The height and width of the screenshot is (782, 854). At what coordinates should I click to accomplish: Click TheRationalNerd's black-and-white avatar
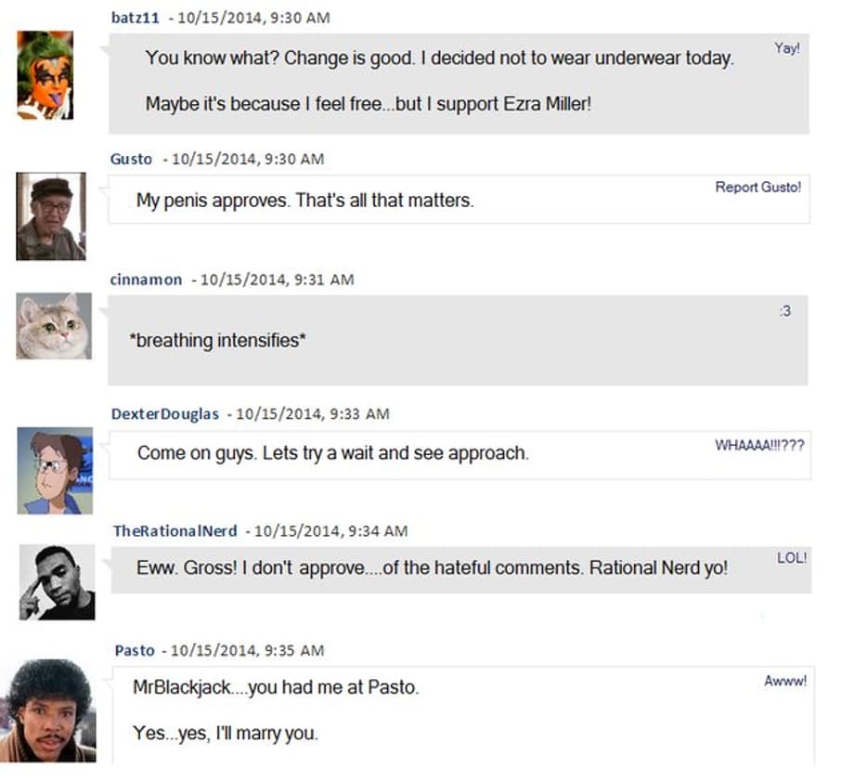(57, 582)
